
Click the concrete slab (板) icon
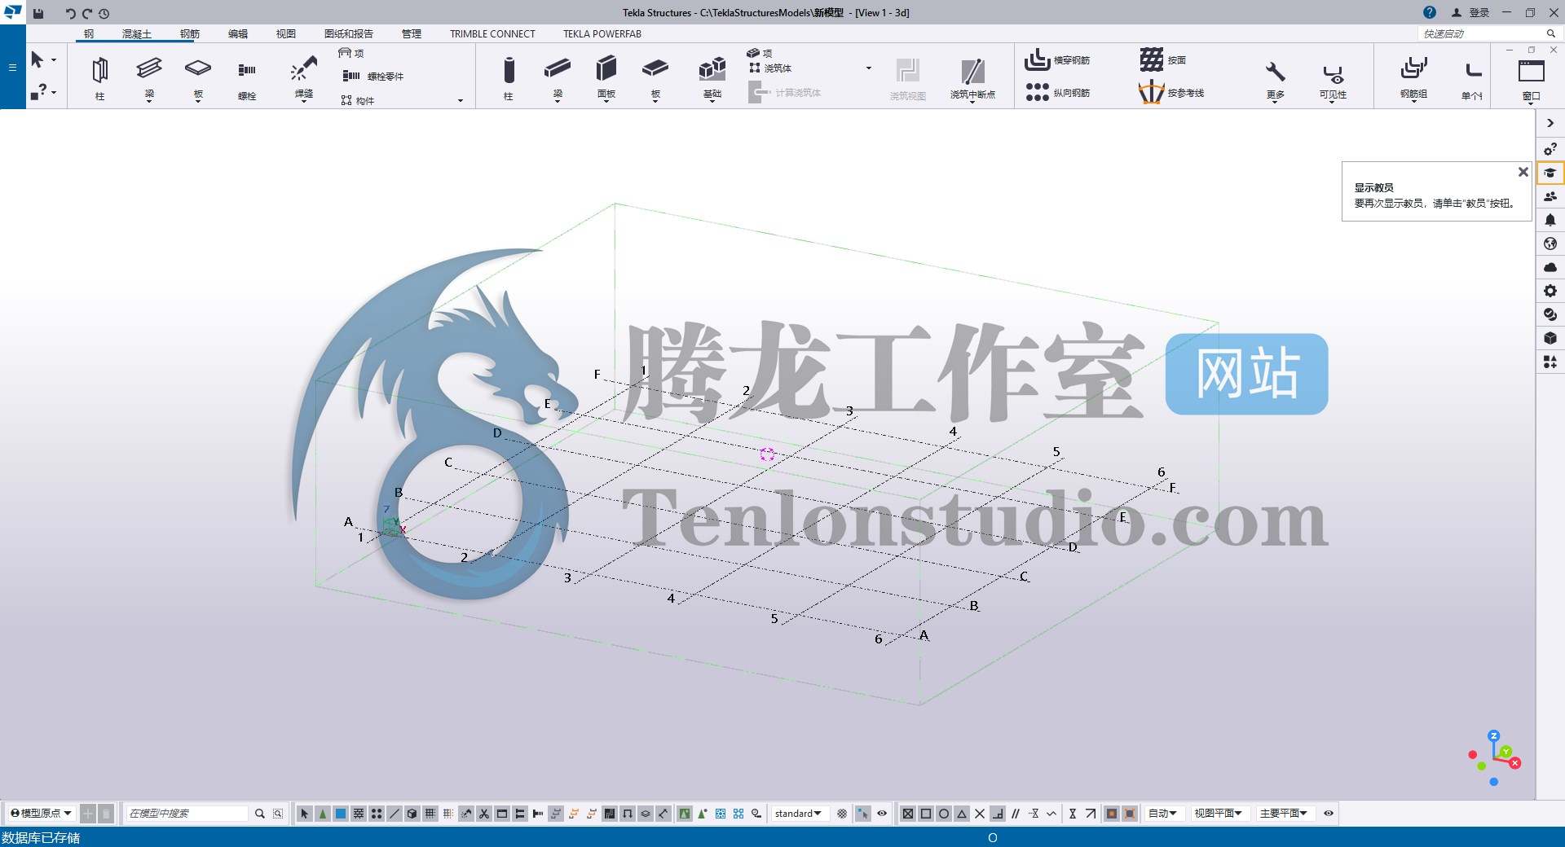pos(655,68)
